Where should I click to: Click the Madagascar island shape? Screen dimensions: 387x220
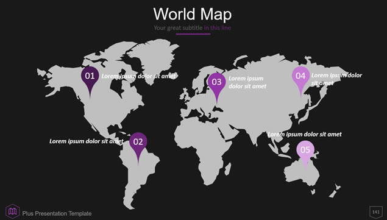point(228,169)
